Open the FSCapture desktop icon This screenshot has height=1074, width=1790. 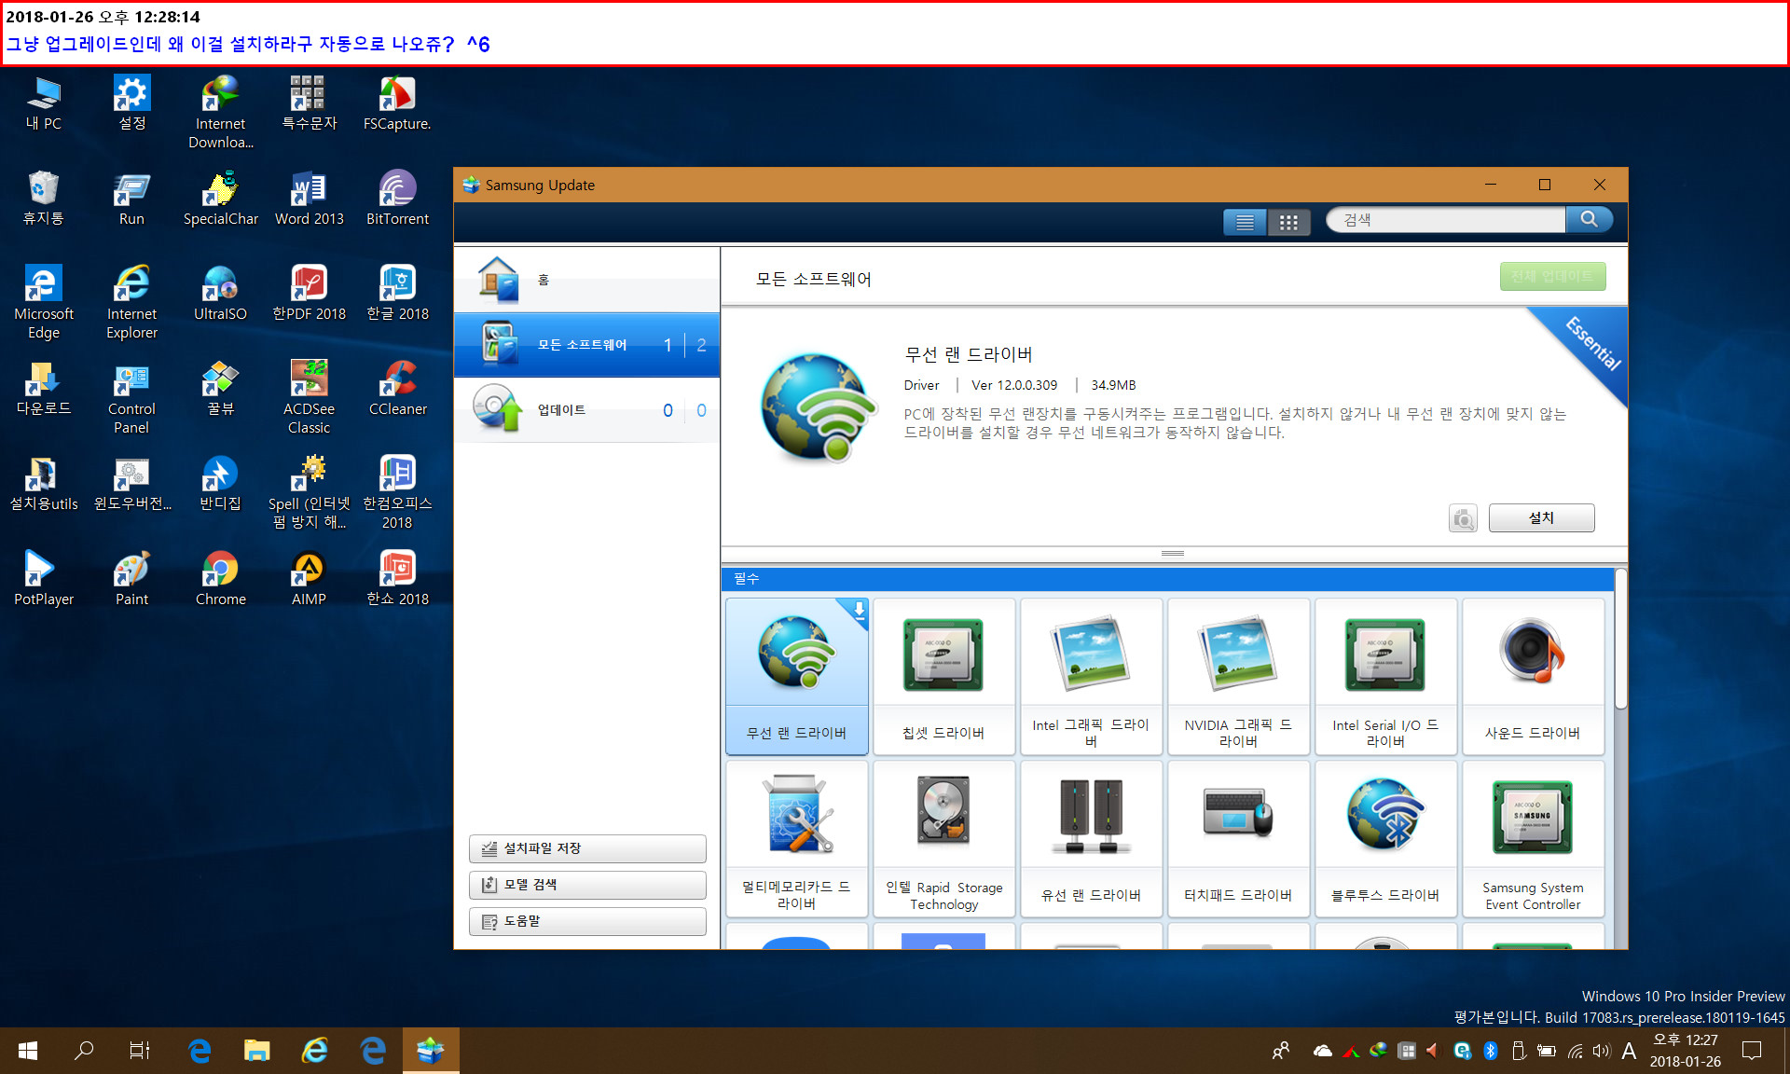[397, 103]
